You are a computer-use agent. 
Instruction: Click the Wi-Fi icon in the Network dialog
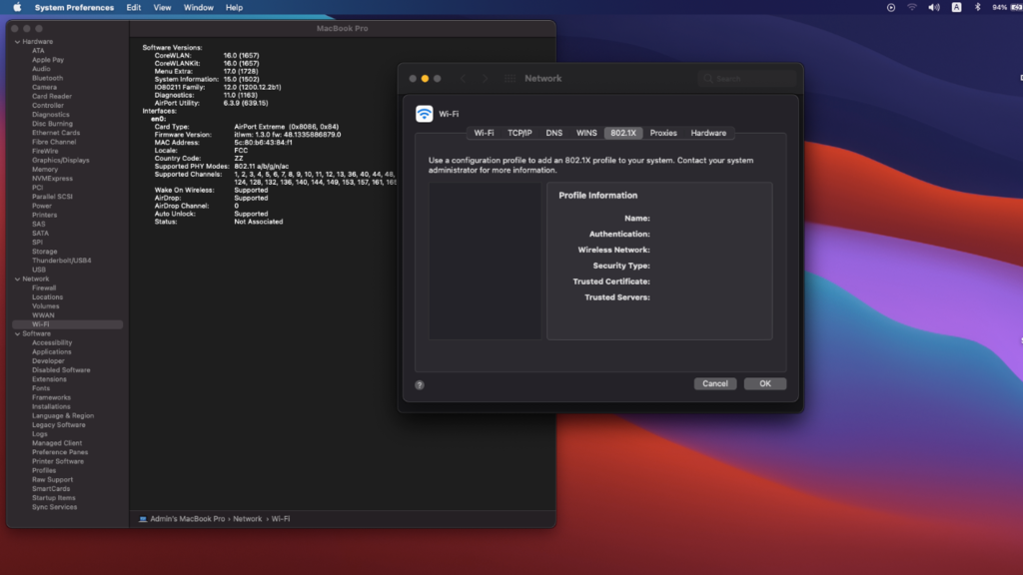pos(425,114)
